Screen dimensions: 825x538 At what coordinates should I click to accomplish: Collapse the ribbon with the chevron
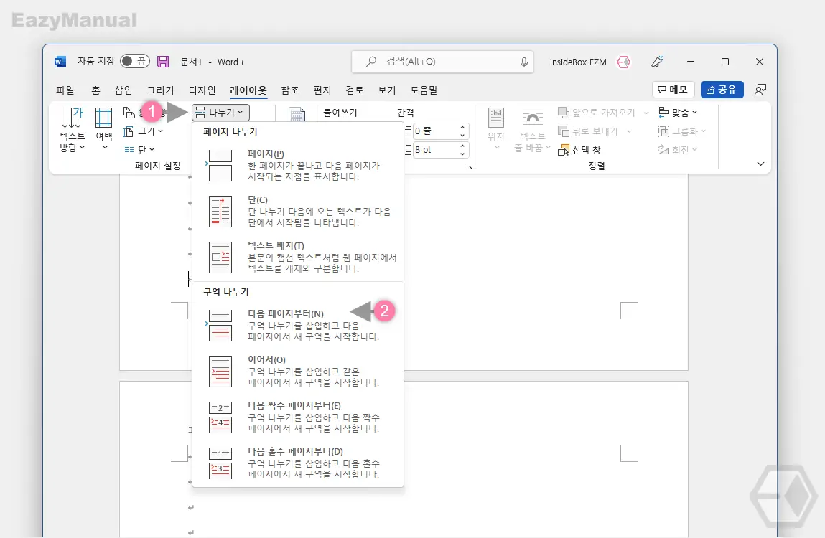[x=760, y=164]
